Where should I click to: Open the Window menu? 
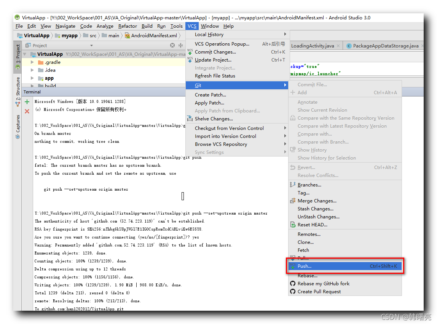[210, 26]
